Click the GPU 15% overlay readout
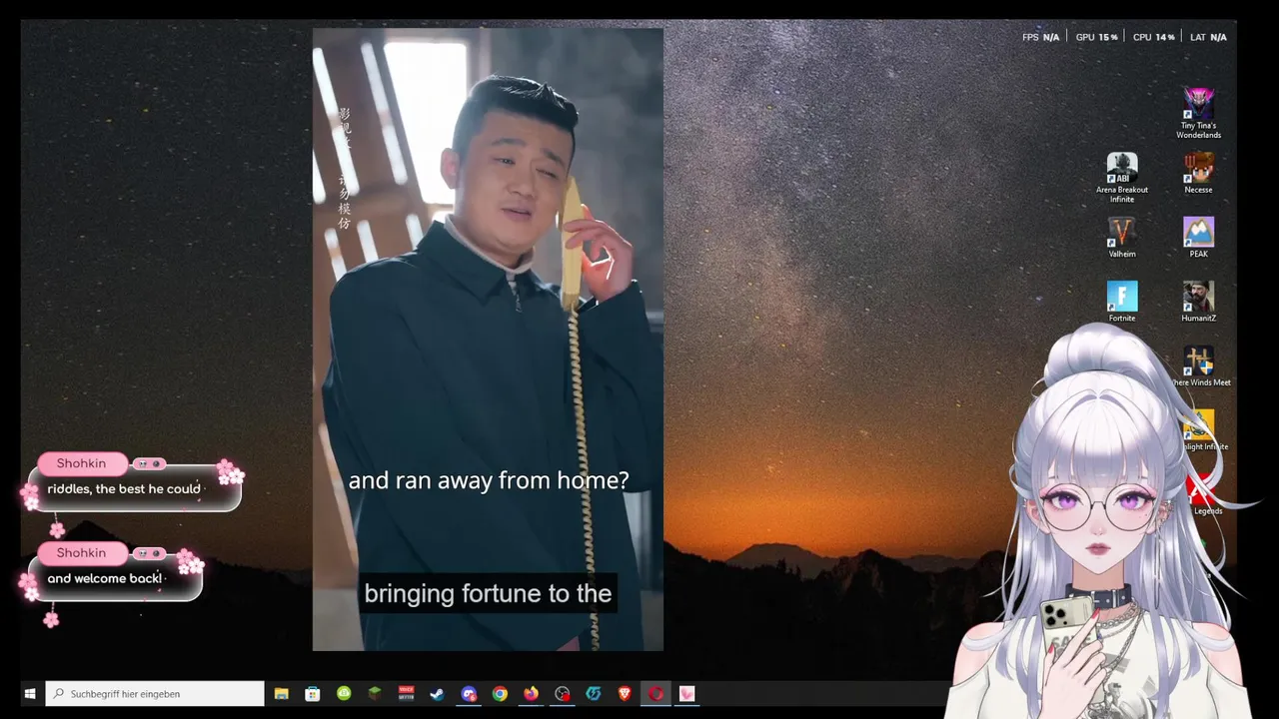 coord(1096,37)
